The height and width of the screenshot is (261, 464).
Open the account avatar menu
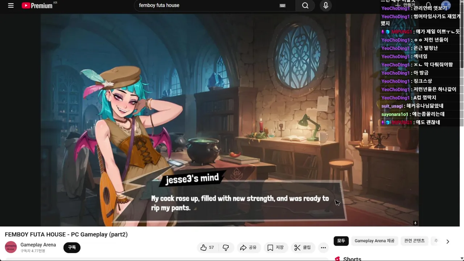pyautogui.click(x=446, y=5)
